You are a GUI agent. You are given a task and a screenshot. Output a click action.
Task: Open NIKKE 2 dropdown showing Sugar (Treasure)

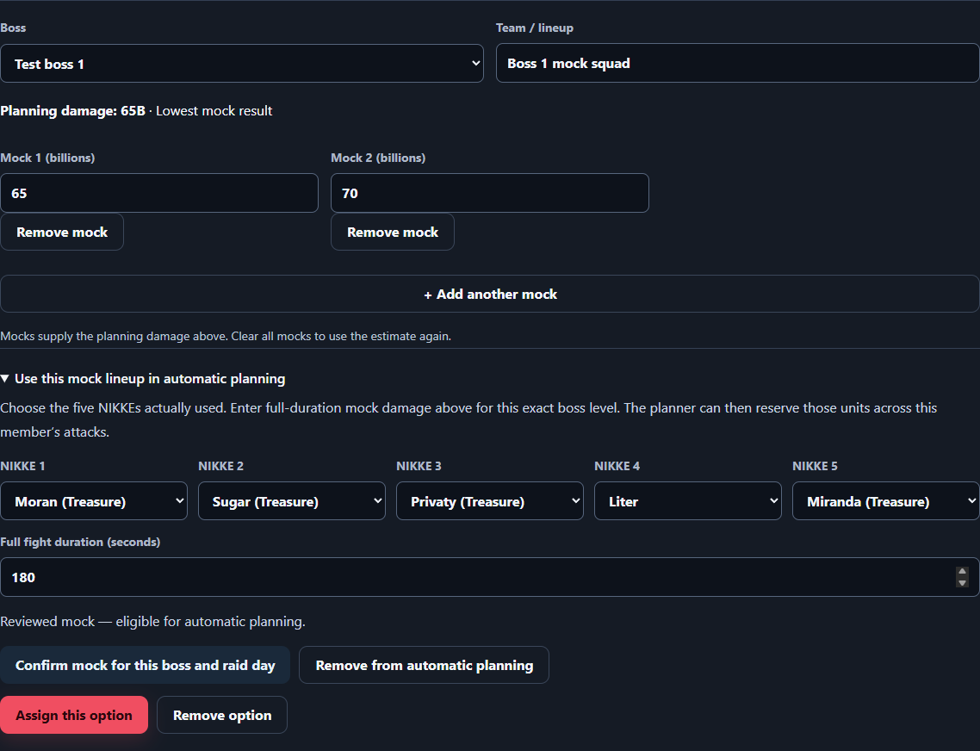[x=292, y=501]
